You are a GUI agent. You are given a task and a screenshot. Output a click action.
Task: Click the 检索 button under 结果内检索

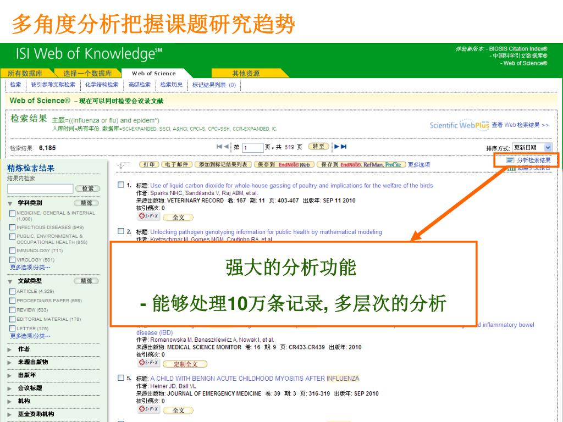click(x=87, y=188)
